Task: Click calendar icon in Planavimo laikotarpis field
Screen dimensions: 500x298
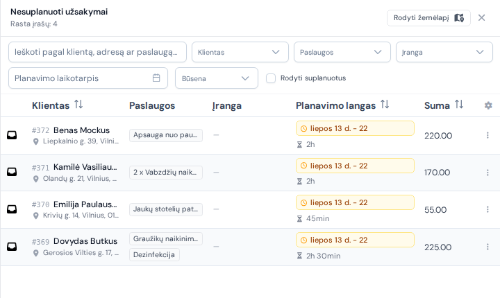Action: point(156,78)
